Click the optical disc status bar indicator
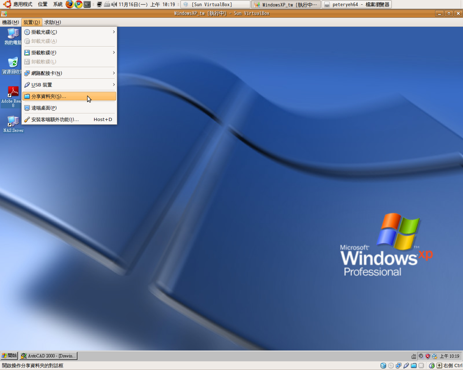This screenshot has width=463, height=370. pyautogui.click(x=391, y=366)
